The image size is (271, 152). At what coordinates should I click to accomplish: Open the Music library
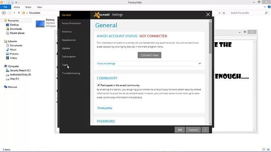point(13,50)
